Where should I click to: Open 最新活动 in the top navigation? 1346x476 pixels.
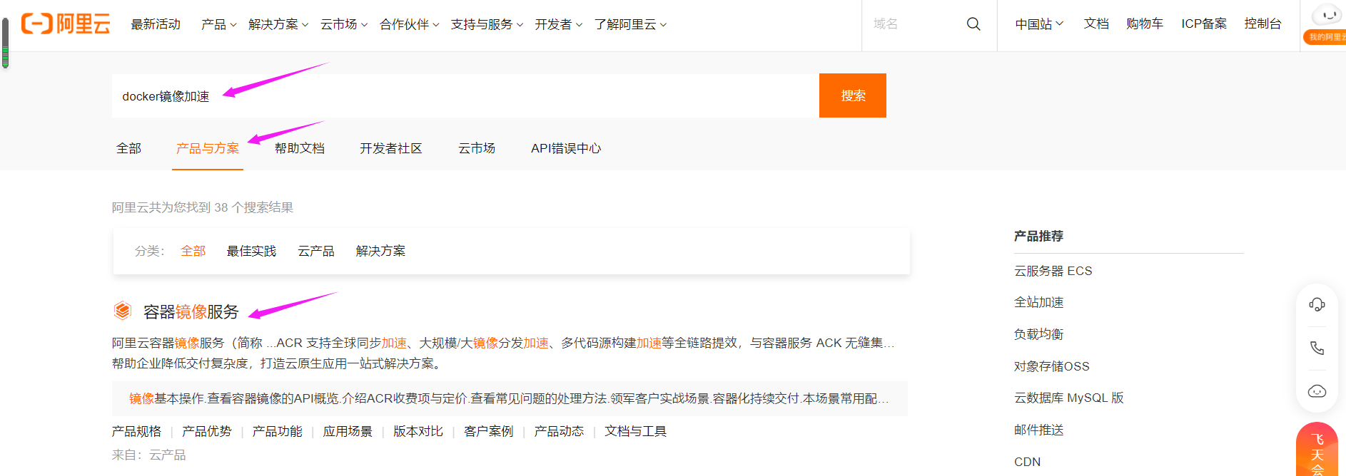coord(156,24)
